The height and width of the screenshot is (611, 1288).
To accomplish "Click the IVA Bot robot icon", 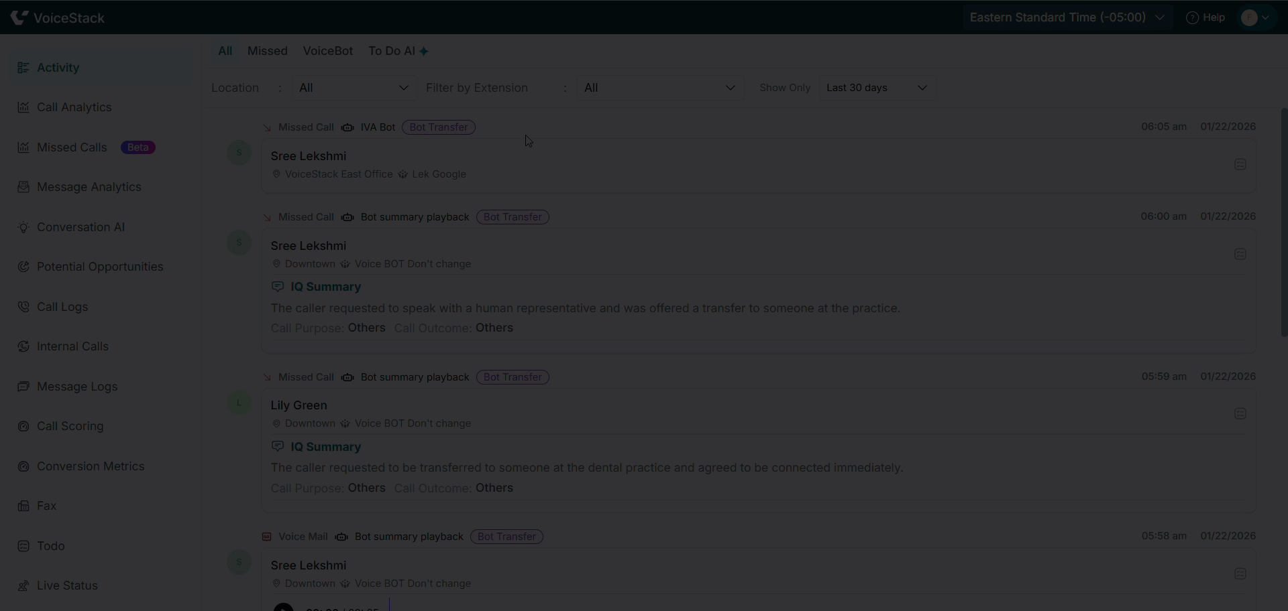I will (x=347, y=127).
